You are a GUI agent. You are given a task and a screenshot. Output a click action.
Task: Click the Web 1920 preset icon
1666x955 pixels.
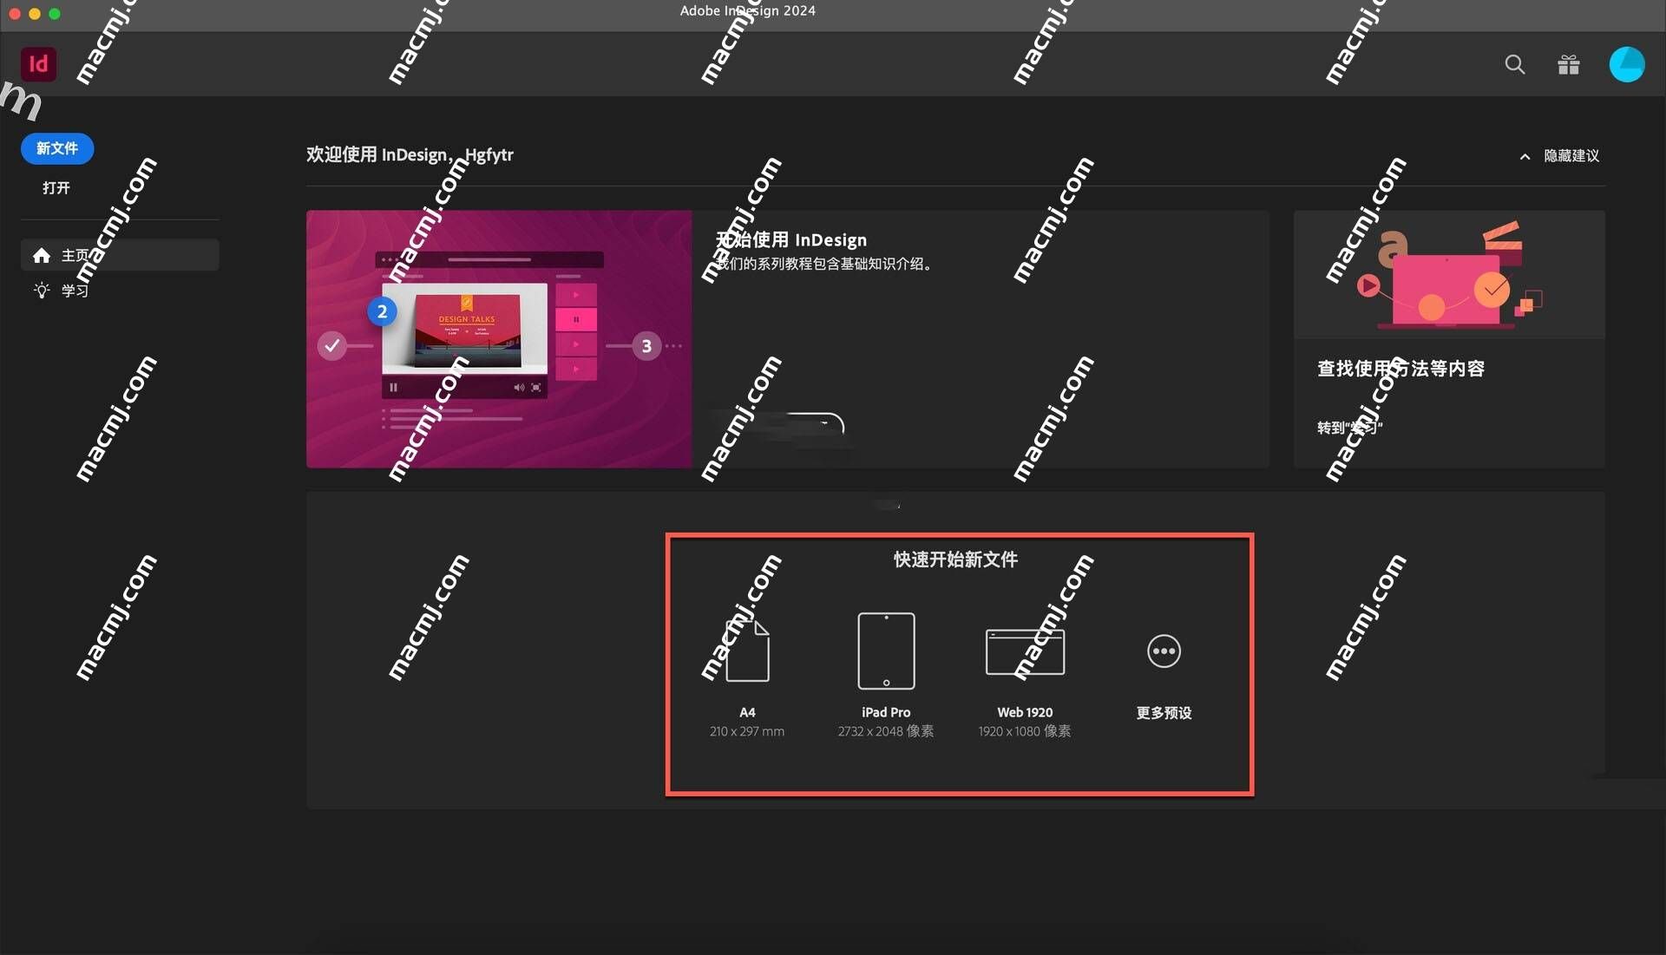click(x=1025, y=651)
